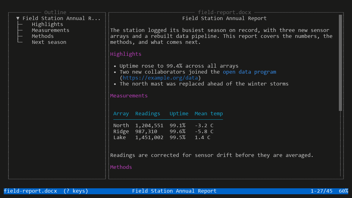
Task: Select Measurements in the outline tree
Action: click(50, 30)
